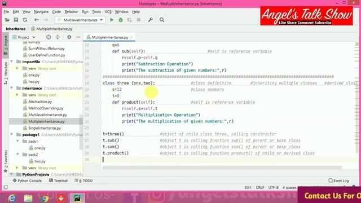Open SingleInheritance.py in the project tree

[45, 128]
